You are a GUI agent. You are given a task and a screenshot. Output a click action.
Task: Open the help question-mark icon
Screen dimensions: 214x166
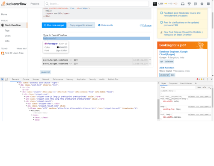202,4
